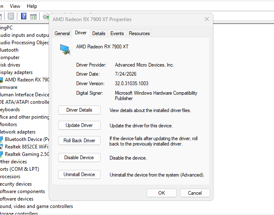Dismiss the dialog with Cancel
The image size is (274, 215).
click(x=195, y=193)
